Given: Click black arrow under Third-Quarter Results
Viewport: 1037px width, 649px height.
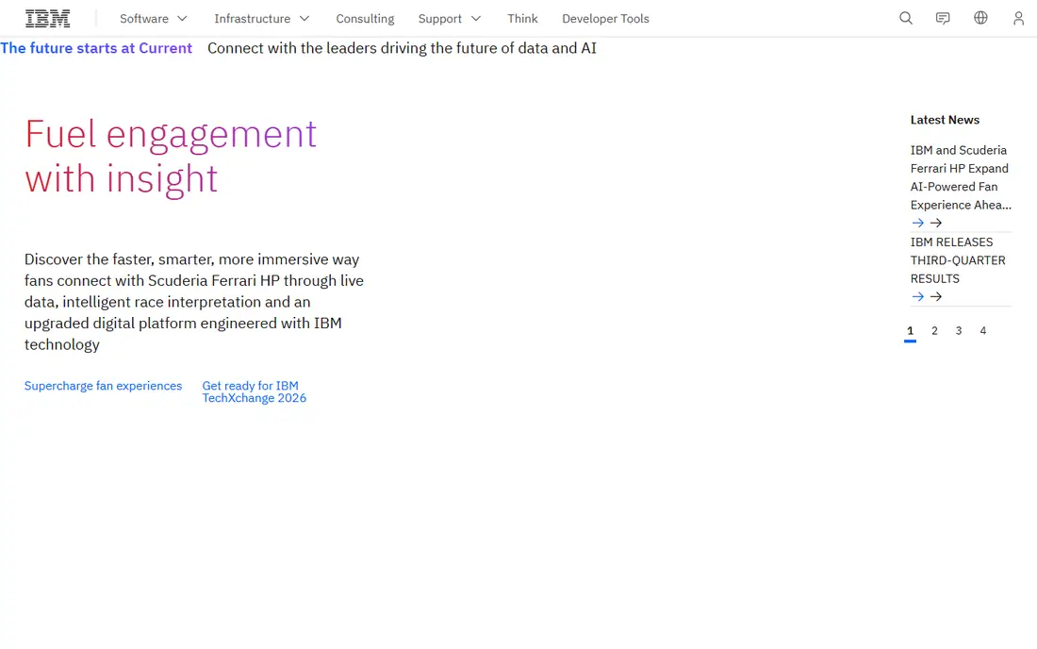Looking at the screenshot, I should click(x=936, y=296).
